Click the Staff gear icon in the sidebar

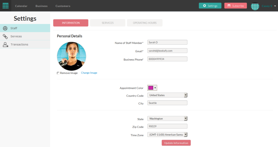coord(5,28)
